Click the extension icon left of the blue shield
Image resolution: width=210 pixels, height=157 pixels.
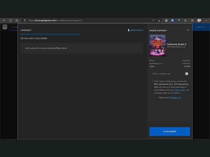coord(166,20)
